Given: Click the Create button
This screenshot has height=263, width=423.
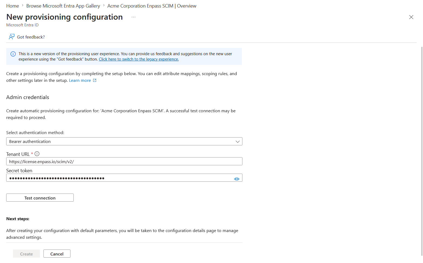Looking at the screenshot, I should click(26, 254).
